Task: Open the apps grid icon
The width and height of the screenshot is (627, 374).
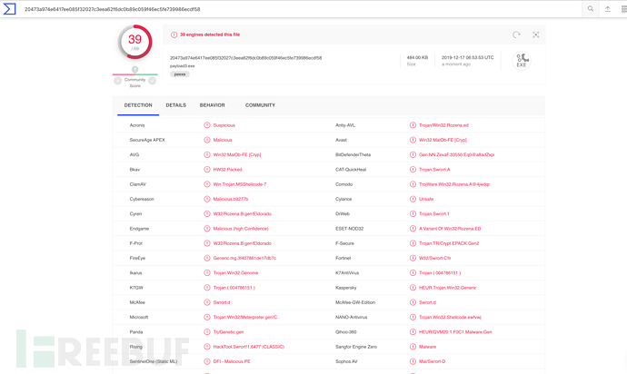Action: [x=623, y=9]
